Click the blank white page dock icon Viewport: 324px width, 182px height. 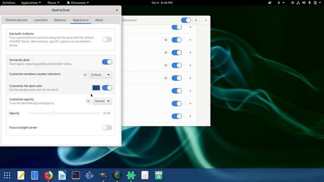point(145,175)
